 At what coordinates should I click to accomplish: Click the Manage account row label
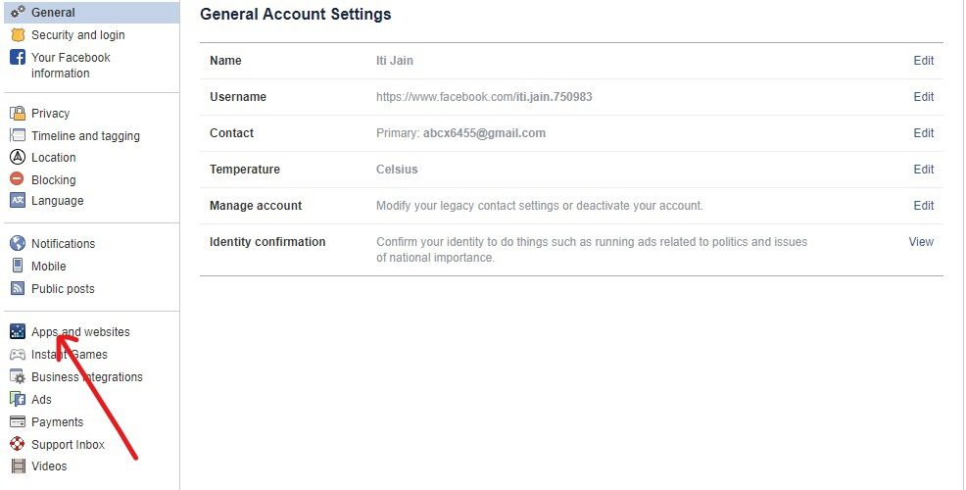pos(256,205)
